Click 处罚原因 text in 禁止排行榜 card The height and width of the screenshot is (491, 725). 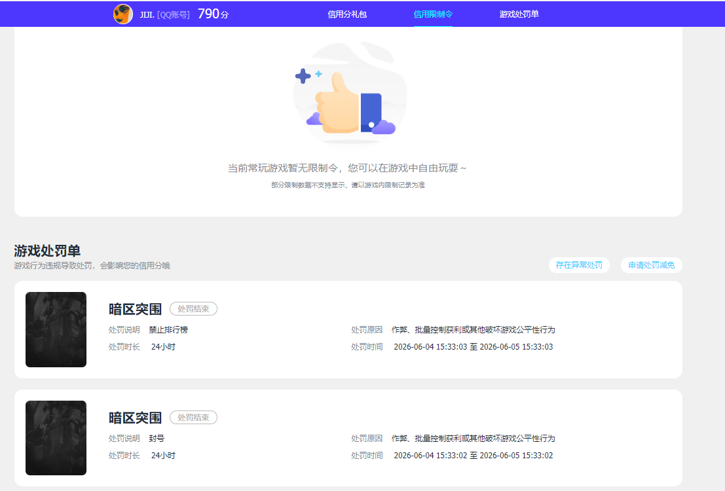(473, 330)
